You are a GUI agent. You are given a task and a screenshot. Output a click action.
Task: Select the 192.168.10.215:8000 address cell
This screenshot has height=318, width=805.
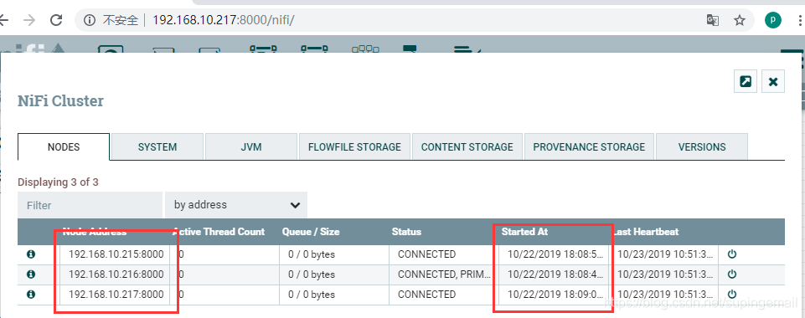(x=115, y=254)
